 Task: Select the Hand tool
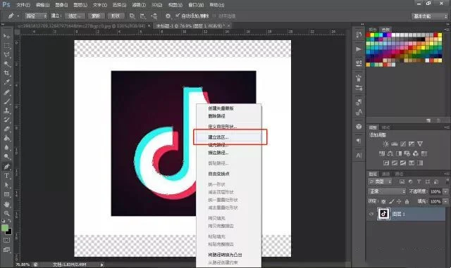click(x=6, y=204)
